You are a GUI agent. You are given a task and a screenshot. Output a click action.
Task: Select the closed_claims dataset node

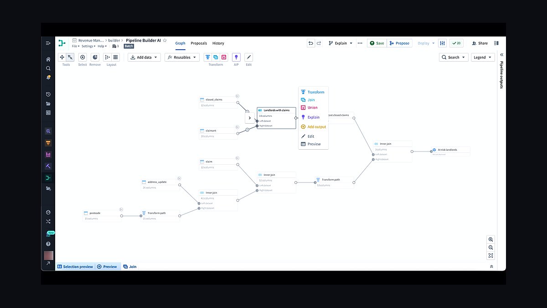(218, 102)
